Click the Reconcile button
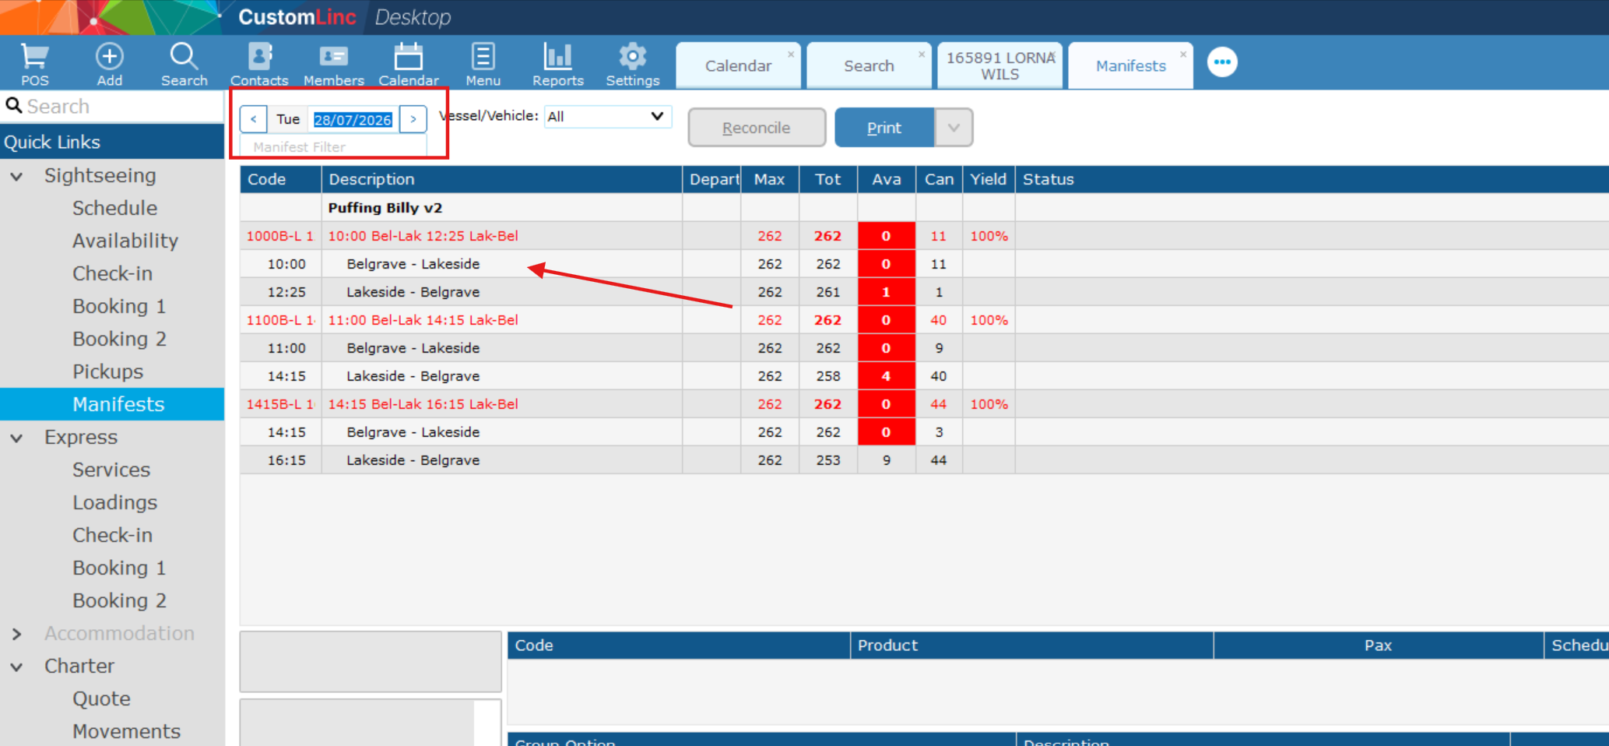1609x746 pixels. click(757, 128)
